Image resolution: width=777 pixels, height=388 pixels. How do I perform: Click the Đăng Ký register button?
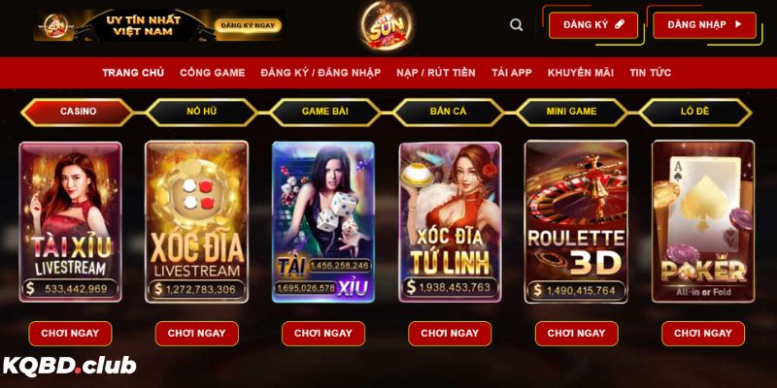[x=593, y=25]
